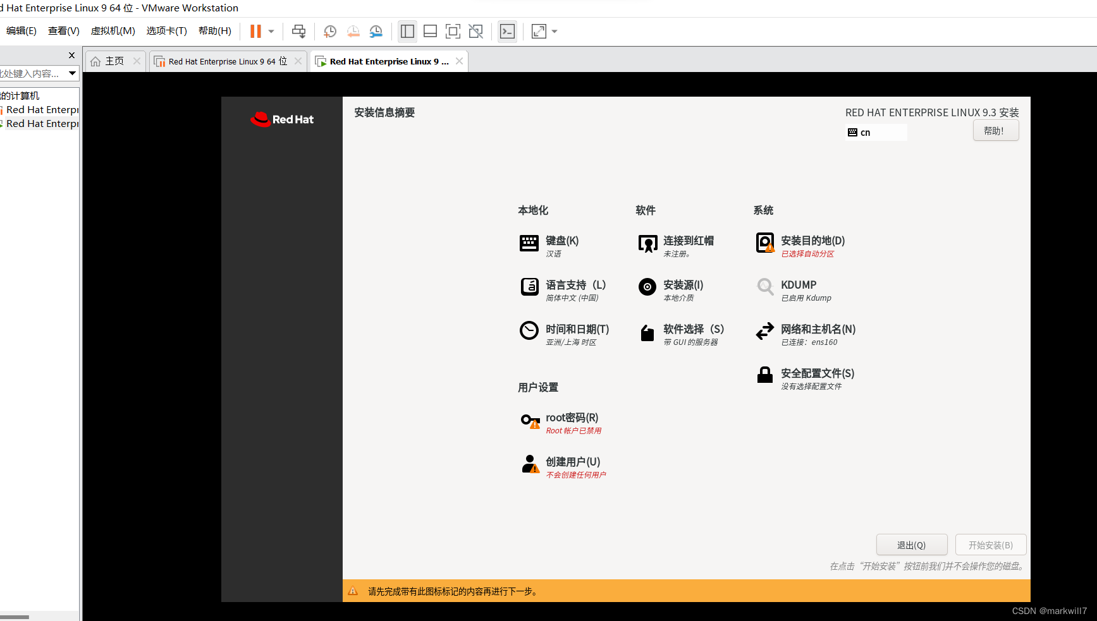Close the active Red Hat Enterprise Linux 9 ... tab
Image resolution: width=1097 pixels, height=621 pixels.
pyautogui.click(x=460, y=61)
